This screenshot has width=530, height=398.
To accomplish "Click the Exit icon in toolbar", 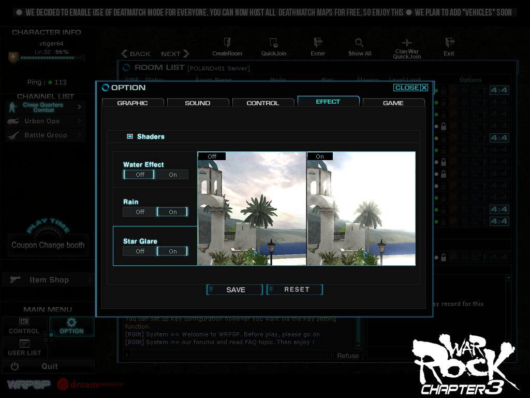I will coord(449,42).
